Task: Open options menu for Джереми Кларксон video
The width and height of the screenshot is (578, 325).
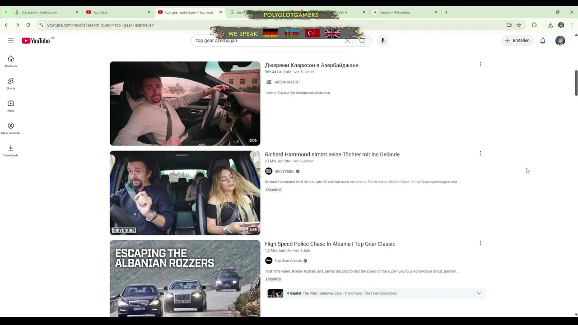Action: (480, 64)
